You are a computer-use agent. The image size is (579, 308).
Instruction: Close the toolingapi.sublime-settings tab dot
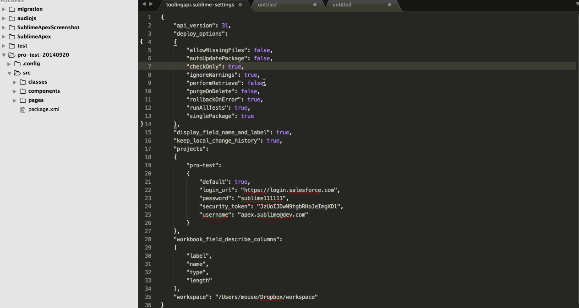(240, 5)
